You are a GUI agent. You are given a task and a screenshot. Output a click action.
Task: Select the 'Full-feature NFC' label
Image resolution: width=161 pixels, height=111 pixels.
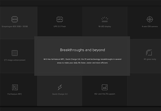pos(15,94)
